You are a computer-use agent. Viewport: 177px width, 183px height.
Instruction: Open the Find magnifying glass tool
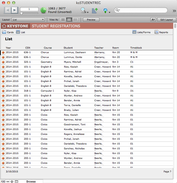coord(83,10)
